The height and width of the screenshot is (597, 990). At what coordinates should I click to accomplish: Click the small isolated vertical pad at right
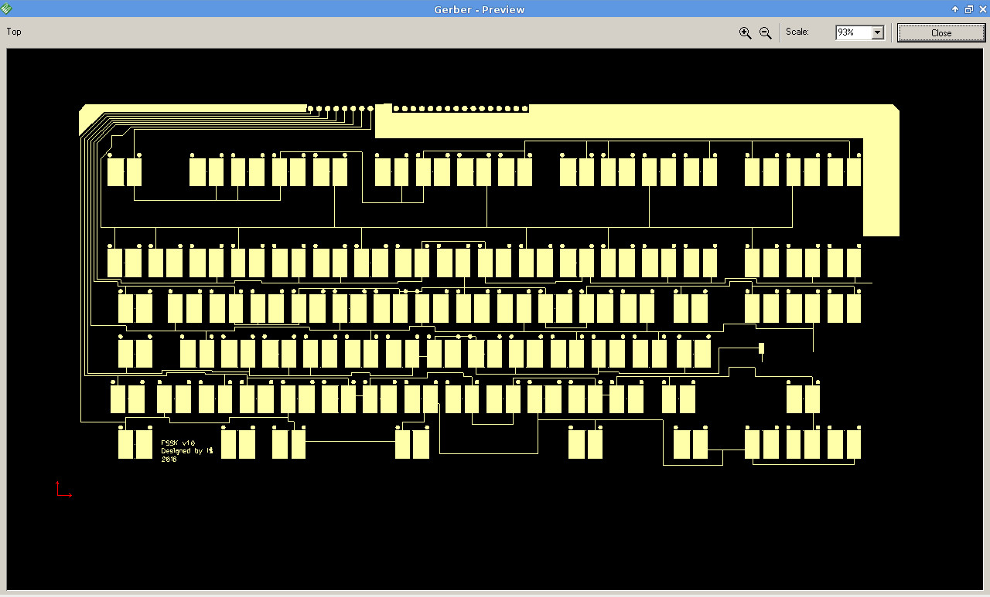click(761, 348)
